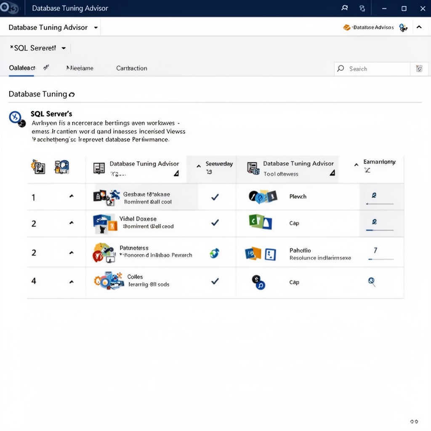
Task: Click the globe sync icon in the Patuneteiss row
Action: tap(214, 253)
